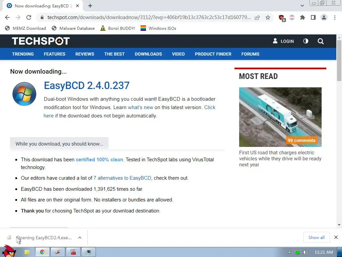342x257 pixels.
Task: Open the DOWNLOADS nav item
Action: [148, 54]
